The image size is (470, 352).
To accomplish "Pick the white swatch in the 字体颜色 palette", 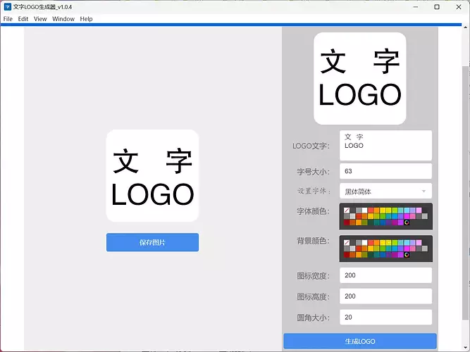I will point(365,210).
